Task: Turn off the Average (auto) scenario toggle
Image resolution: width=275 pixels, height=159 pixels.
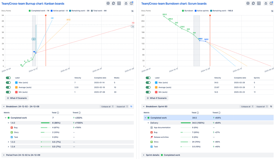Action: pos(8,87)
